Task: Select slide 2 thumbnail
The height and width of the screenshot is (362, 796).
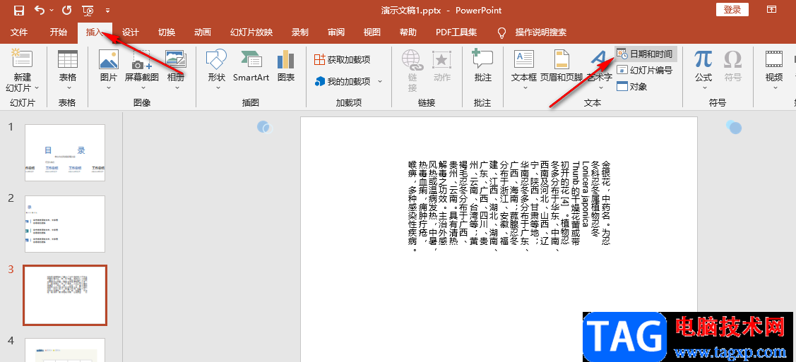Action: 65,224
